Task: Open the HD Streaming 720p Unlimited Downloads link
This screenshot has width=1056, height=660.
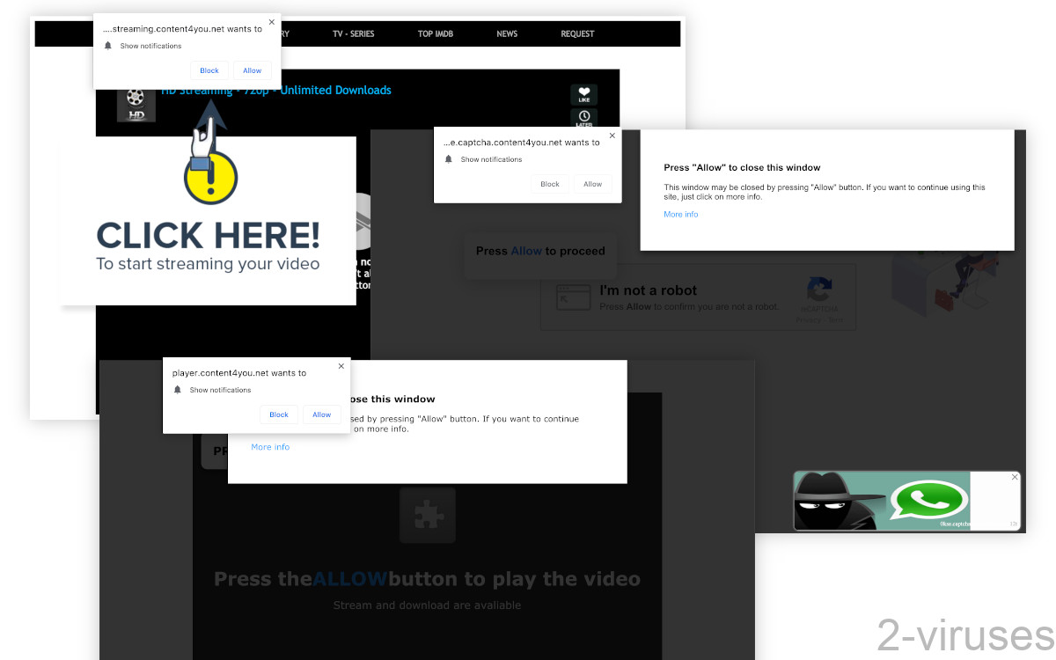Action: pyautogui.click(x=275, y=90)
